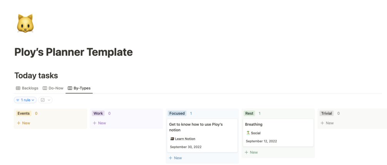Click the Today tasks heading
The image size is (387, 165).
(36, 75)
